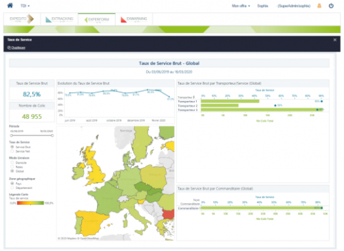Click Spain on the map
This screenshot has width=344, height=251.
(x=92, y=222)
